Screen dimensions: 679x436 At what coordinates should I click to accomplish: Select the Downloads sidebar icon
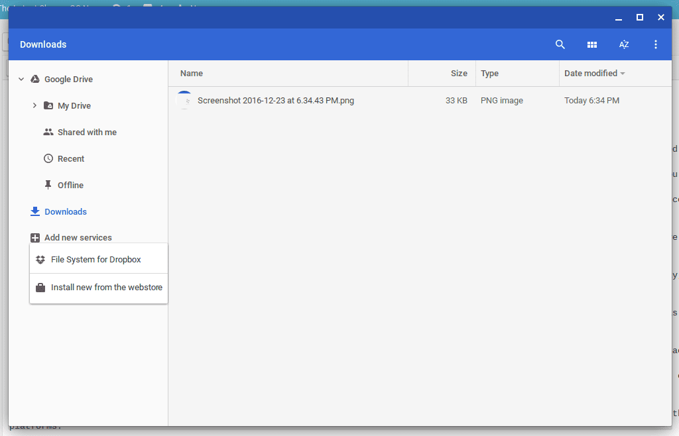click(x=34, y=211)
